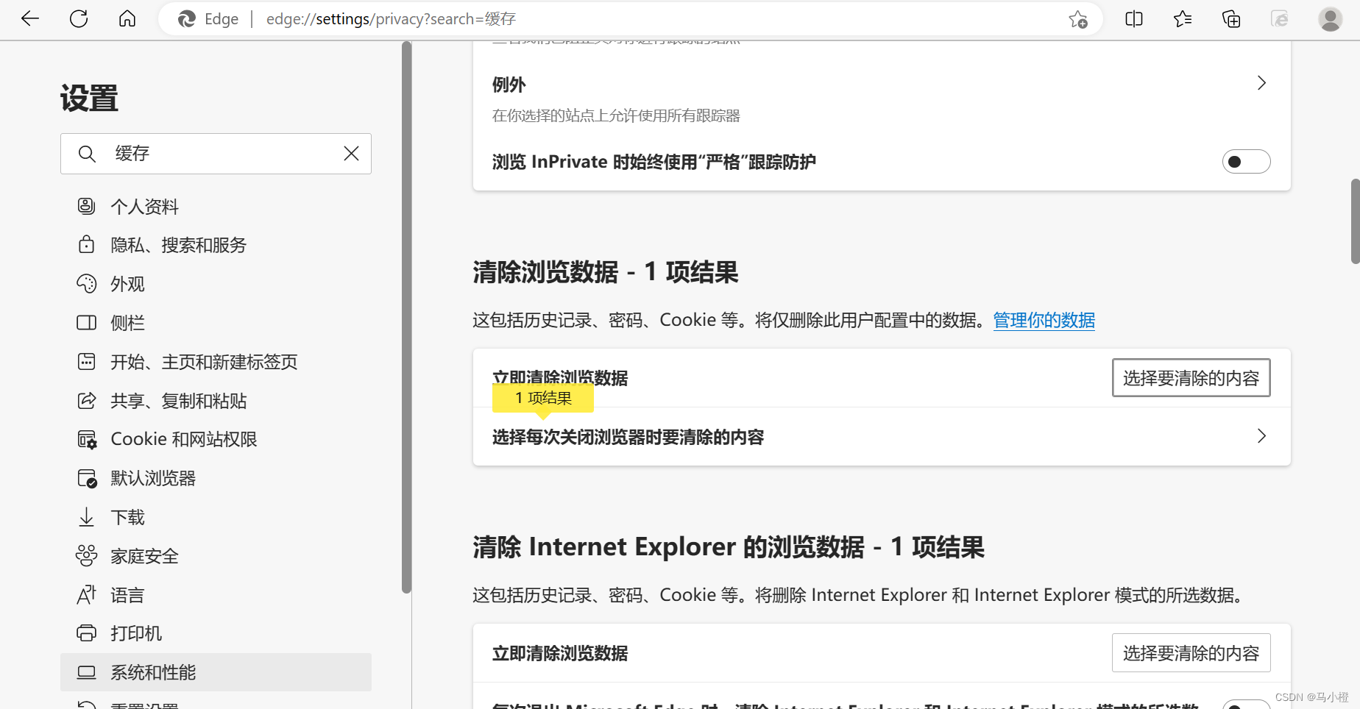Viewport: 1360px width, 709px height.
Task: Open the browser home page
Action: click(127, 19)
